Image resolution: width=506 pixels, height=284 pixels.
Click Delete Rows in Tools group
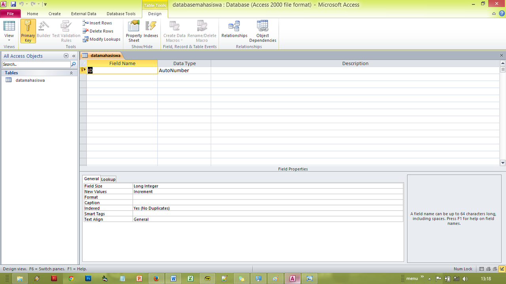click(98, 31)
